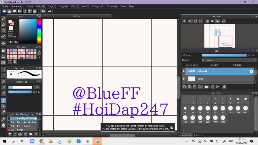This screenshot has width=258, height=145.
Task: Open File Explorer from the taskbar
Action: tap(51, 141)
